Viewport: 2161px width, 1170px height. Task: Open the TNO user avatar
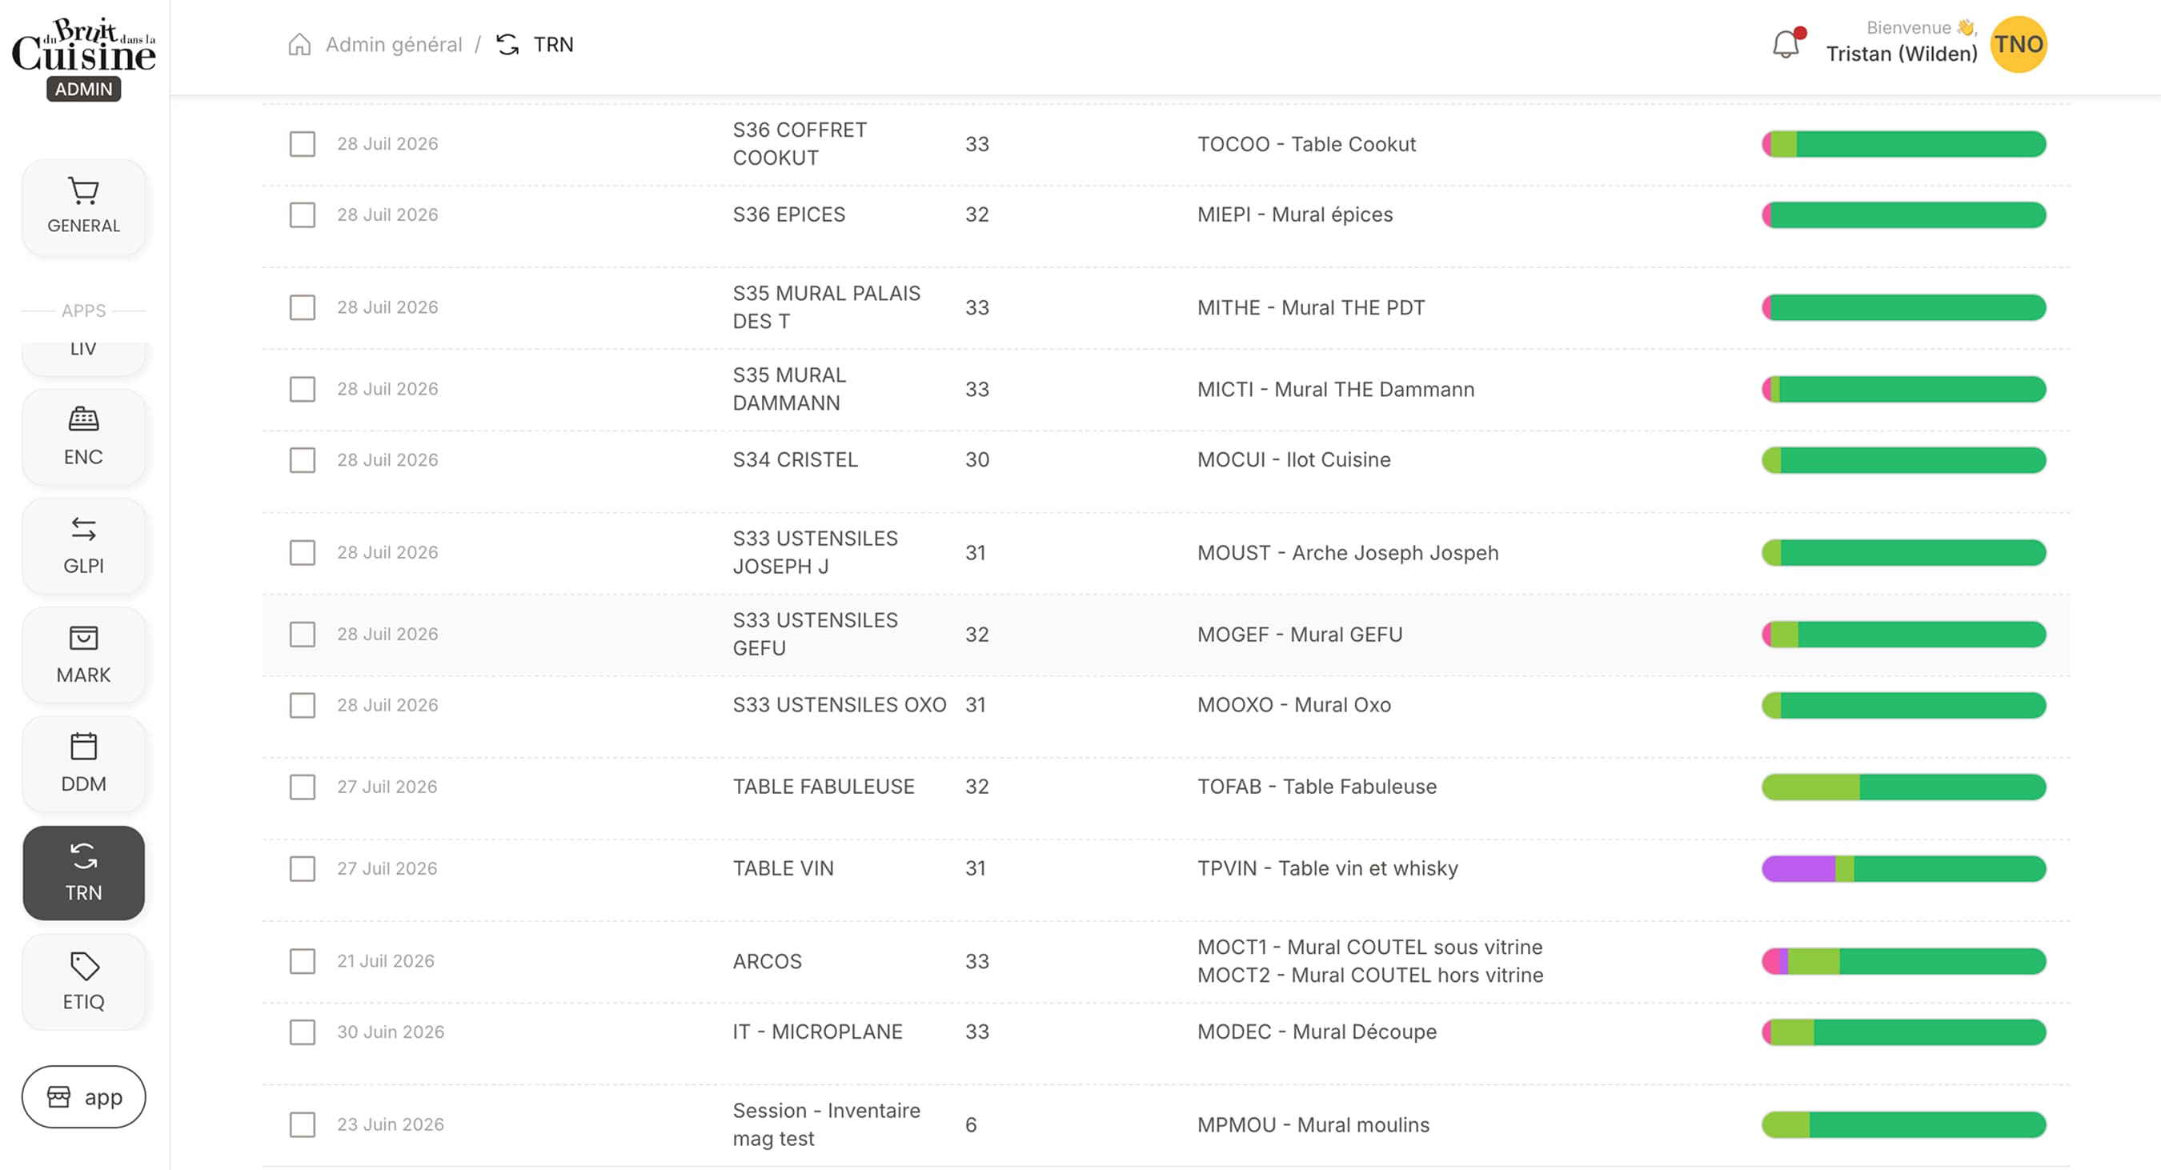(2019, 45)
